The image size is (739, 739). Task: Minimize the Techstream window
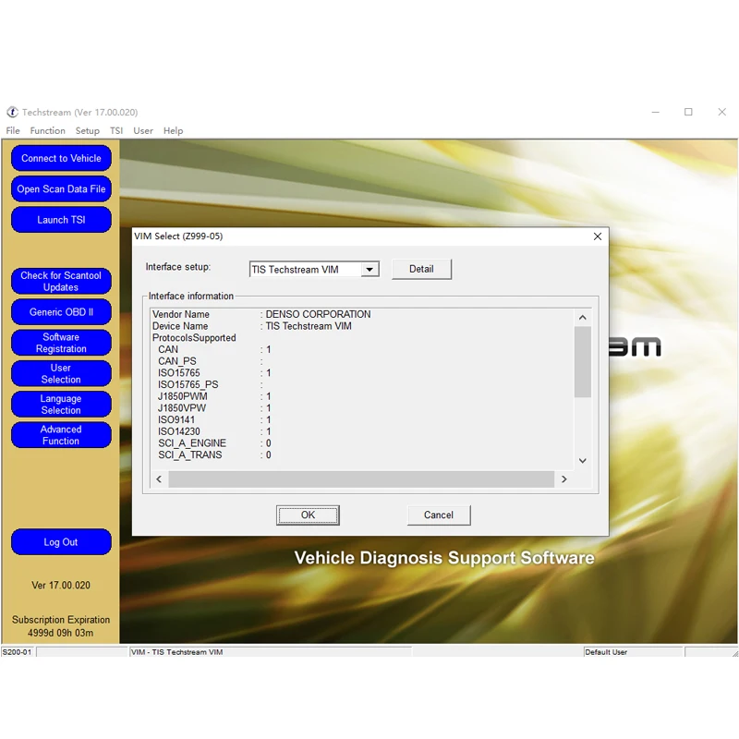pos(656,112)
